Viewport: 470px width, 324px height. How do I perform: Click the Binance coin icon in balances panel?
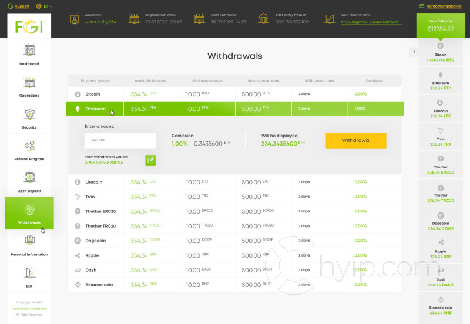[441, 299]
